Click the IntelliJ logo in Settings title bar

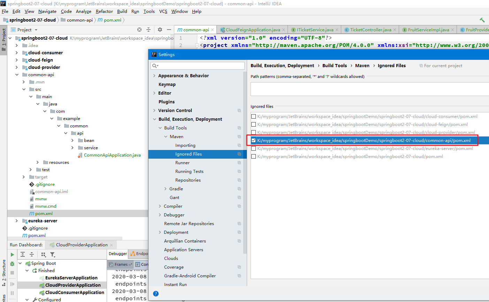click(154, 54)
